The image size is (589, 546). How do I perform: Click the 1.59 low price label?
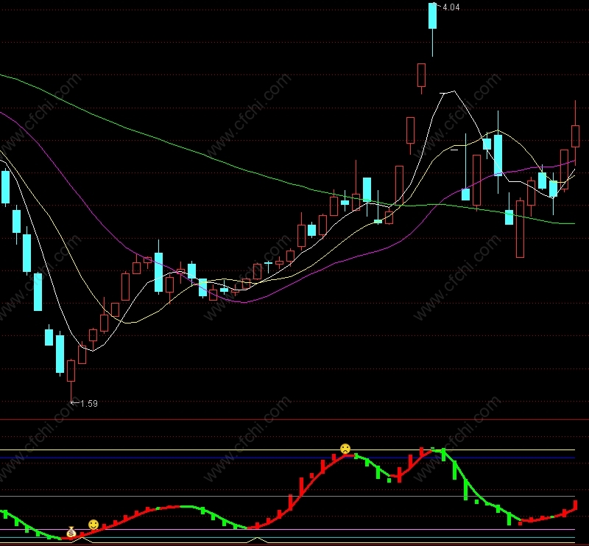pos(89,404)
